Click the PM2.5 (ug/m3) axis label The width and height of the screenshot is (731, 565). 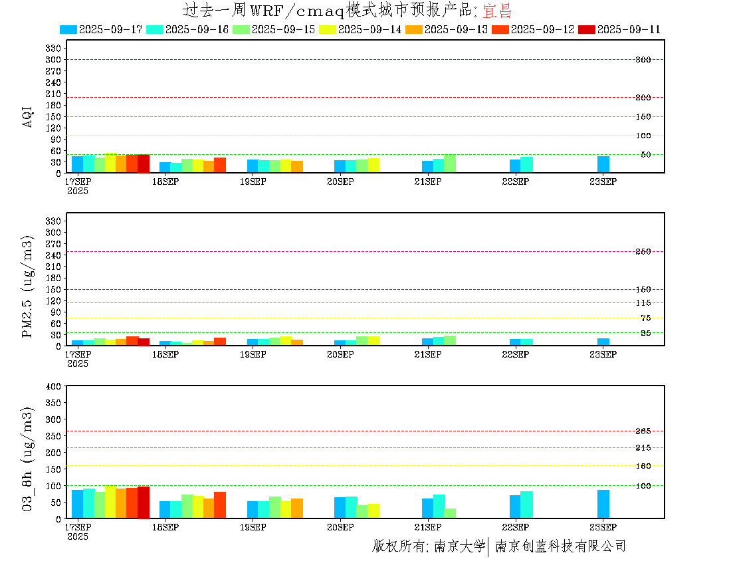pos(27,286)
